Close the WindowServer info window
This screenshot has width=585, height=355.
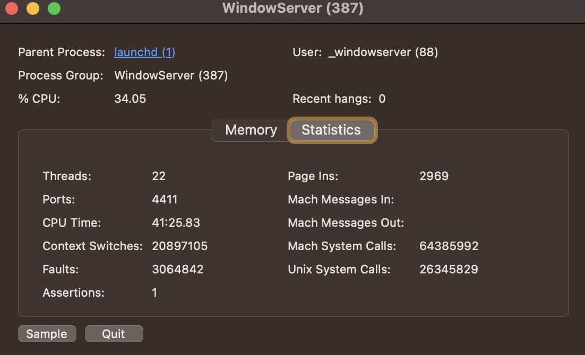click(x=12, y=8)
